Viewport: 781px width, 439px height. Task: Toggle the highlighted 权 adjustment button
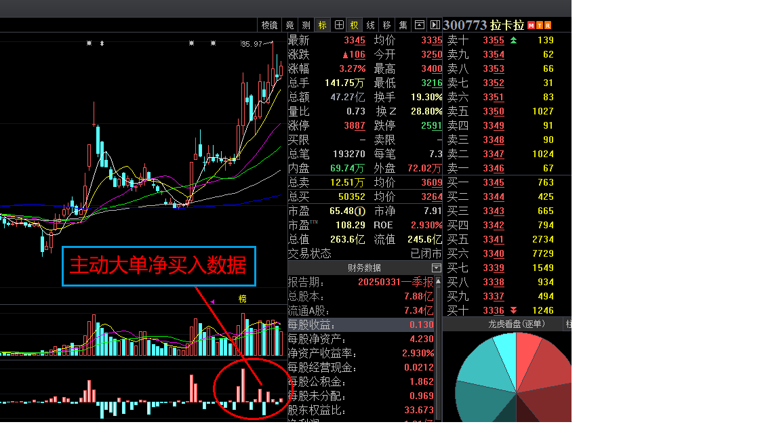(x=354, y=25)
